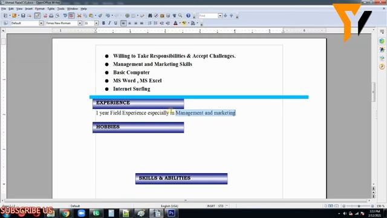This screenshot has width=387, height=218.
Task: Select the SKILLS & ABILITIES shape
Action: click(181, 179)
